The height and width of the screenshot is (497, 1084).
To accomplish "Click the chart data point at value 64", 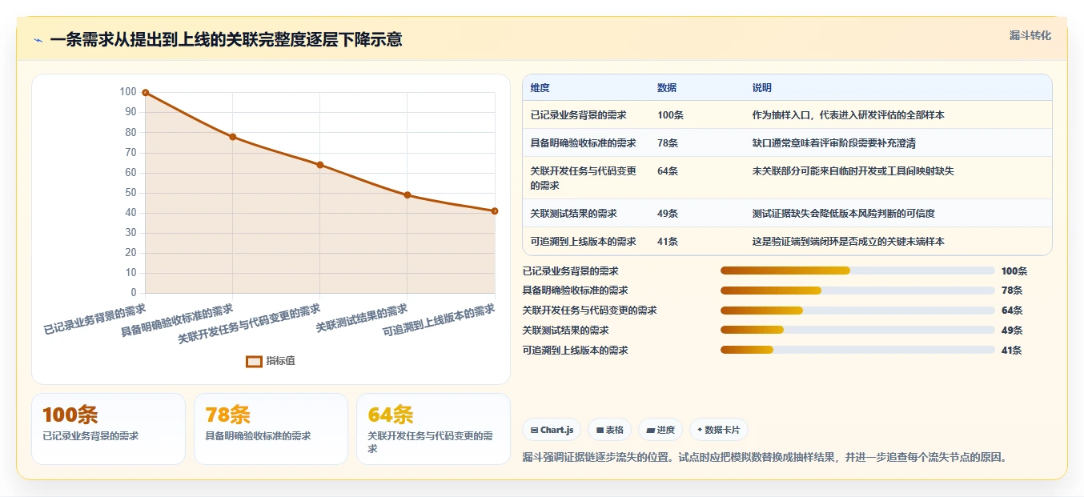I will point(320,165).
